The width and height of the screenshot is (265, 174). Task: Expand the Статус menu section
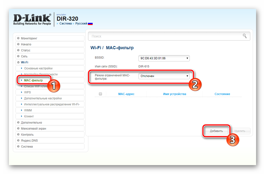pyautogui.click(x=50, y=50)
